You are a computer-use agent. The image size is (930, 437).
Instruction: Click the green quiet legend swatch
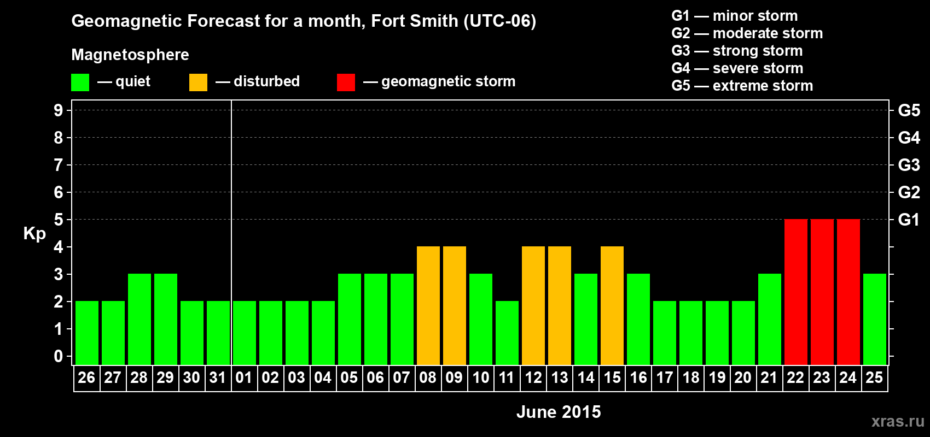pyautogui.click(x=80, y=82)
